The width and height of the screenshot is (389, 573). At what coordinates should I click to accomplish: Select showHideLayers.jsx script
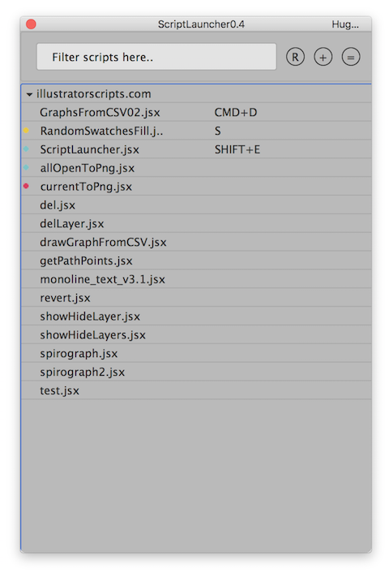196,334
